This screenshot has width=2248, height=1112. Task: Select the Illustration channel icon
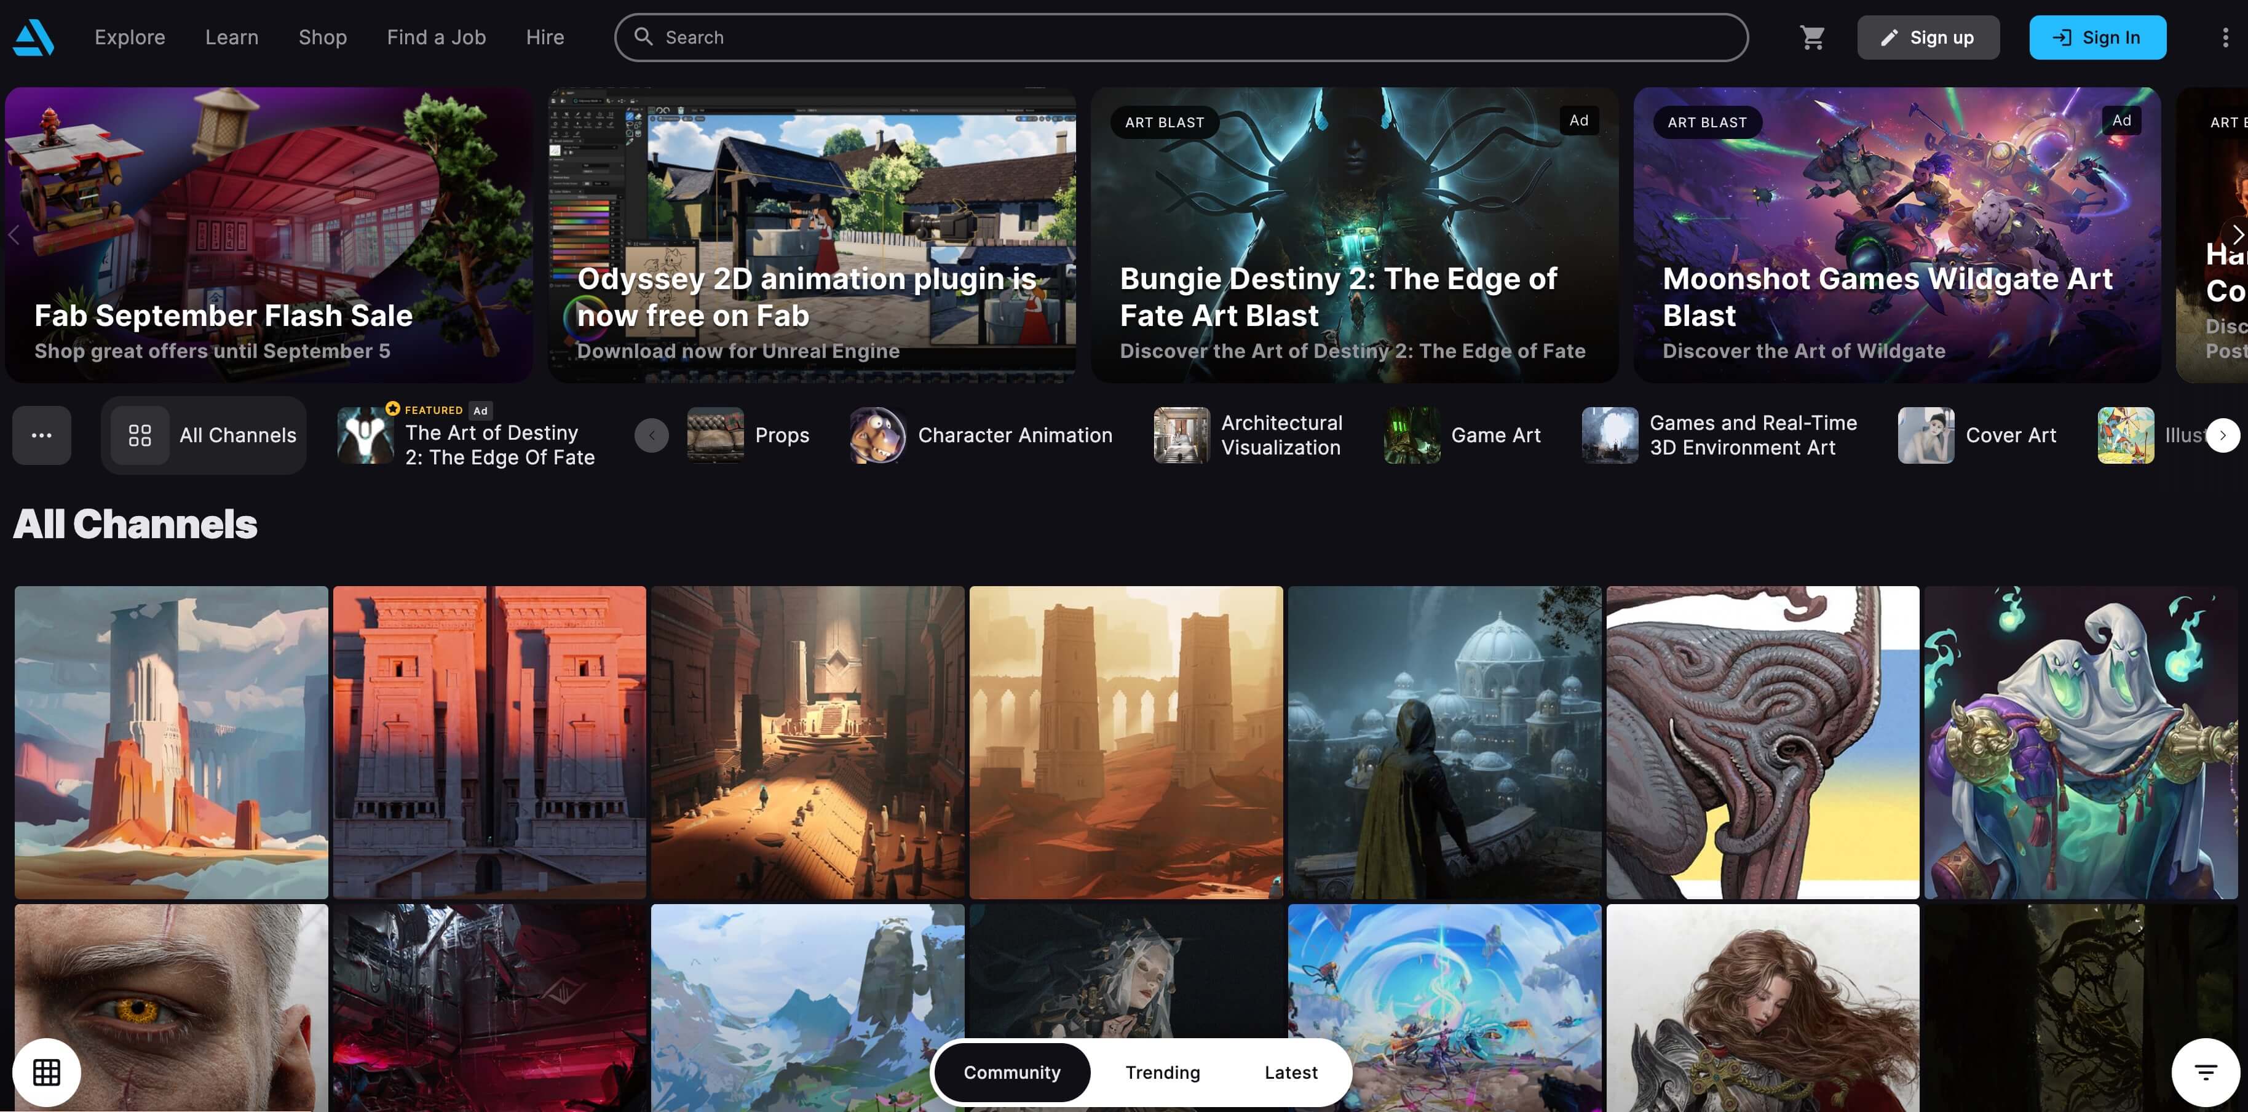pos(2126,435)
